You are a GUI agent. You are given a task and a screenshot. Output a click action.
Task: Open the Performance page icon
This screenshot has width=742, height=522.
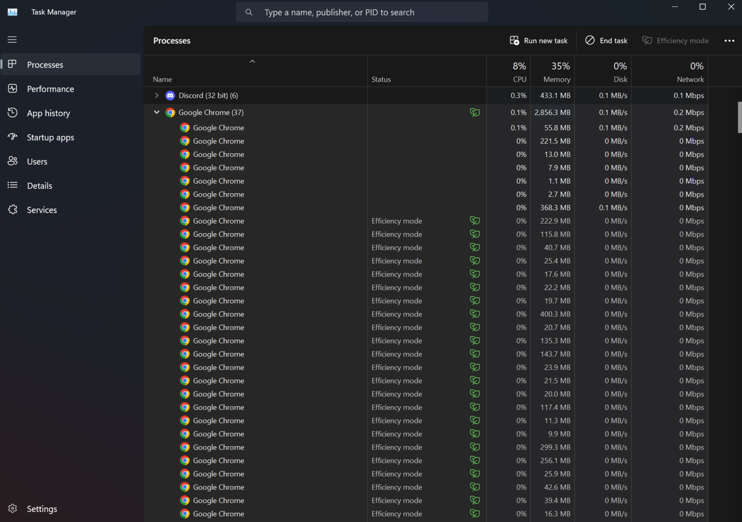tap(13, 89)
